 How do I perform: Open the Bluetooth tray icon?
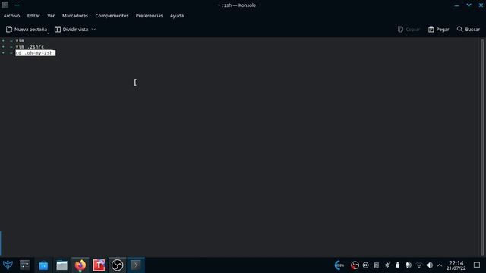click(387, 265)
